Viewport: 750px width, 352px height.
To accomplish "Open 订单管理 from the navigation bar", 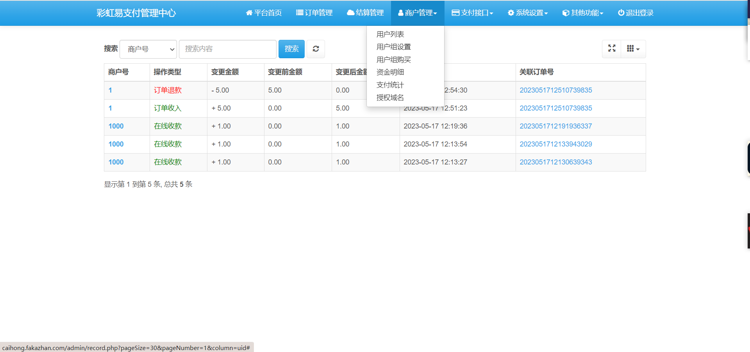I will coord(314,13).
